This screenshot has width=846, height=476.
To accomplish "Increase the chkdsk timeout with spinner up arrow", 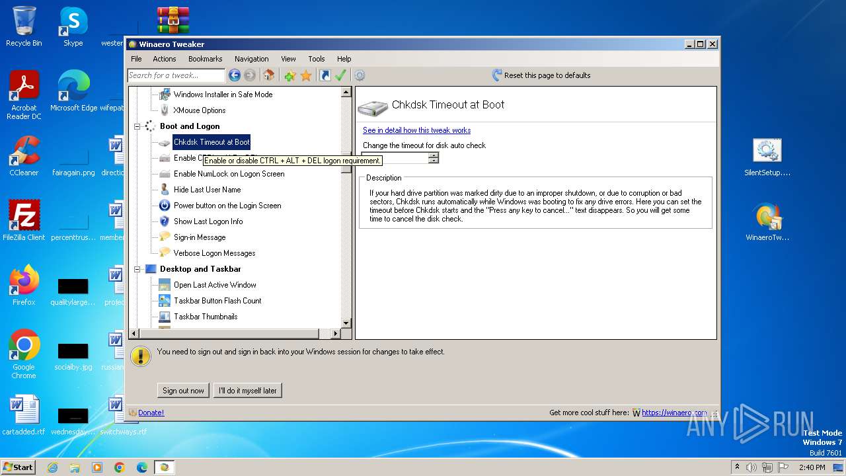I will click(434, 155).
